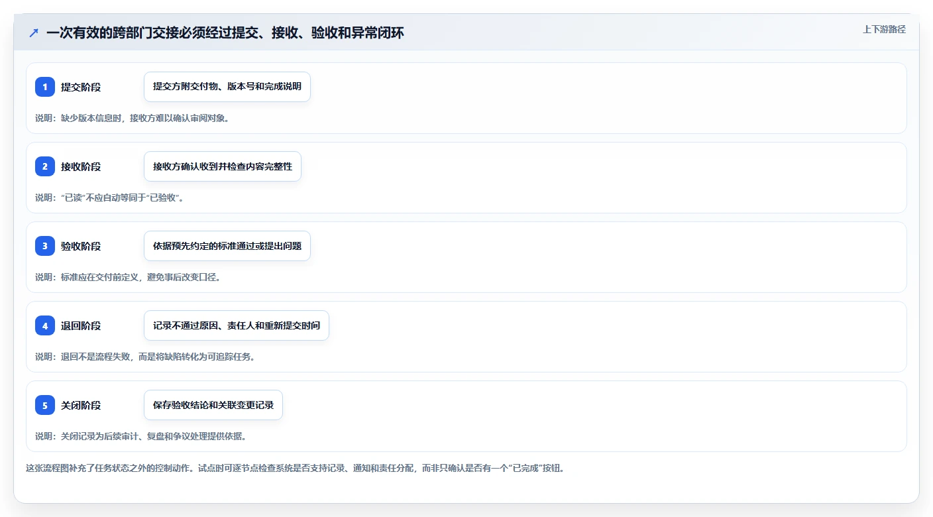Click the 验收阶段 heading
The image size is (933, 517).
pos(81,246)
